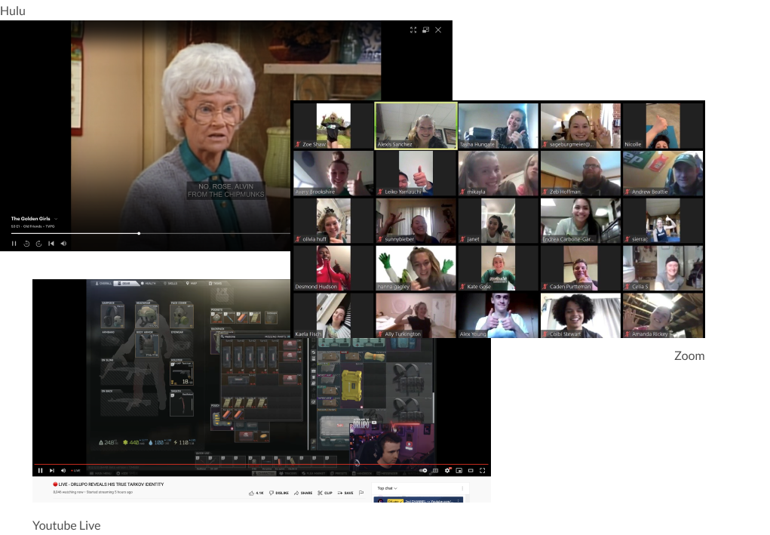Pause the YouTube live stream
Viewport: 770px width, 535px height.
(x=40, y=471)
